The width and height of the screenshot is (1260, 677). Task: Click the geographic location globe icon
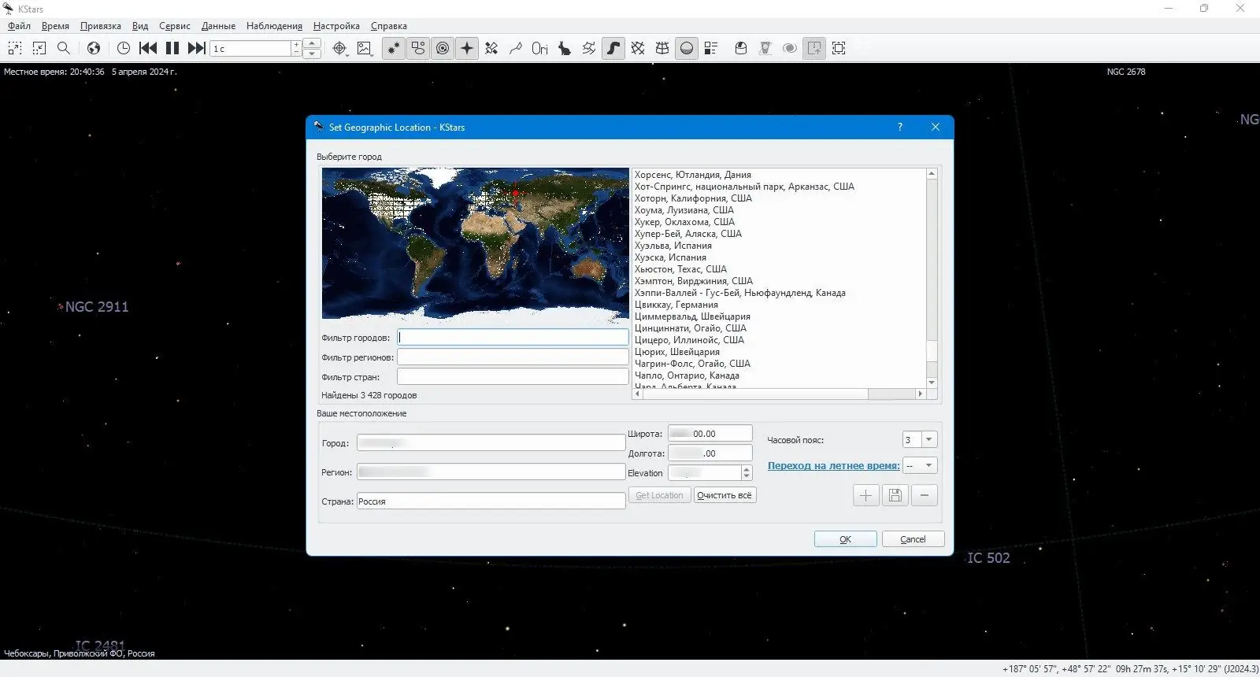tap(94, 48)
